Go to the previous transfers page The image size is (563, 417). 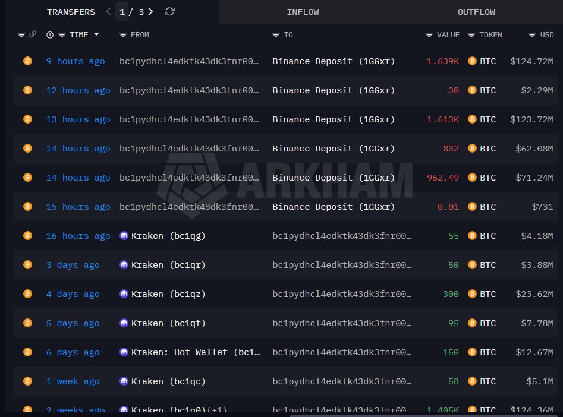[x=108, y=12]
